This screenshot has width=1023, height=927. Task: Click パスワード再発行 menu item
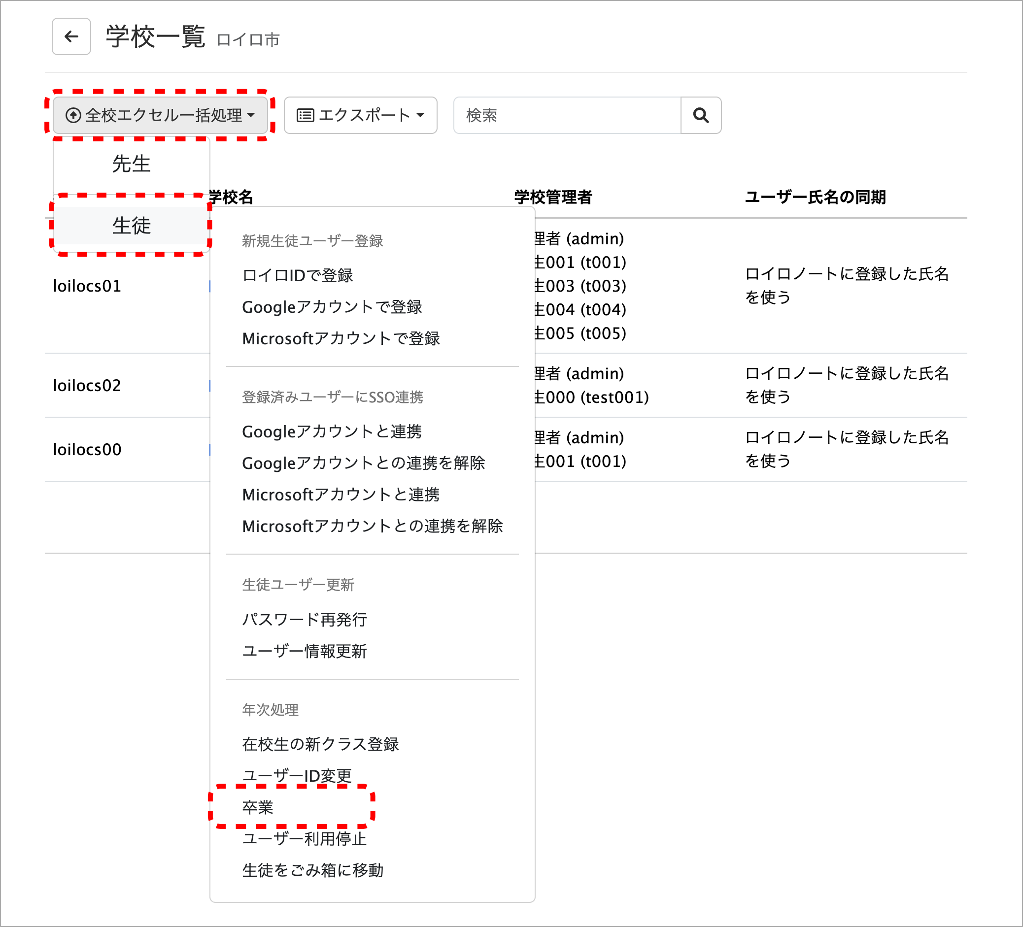(305, 619)
